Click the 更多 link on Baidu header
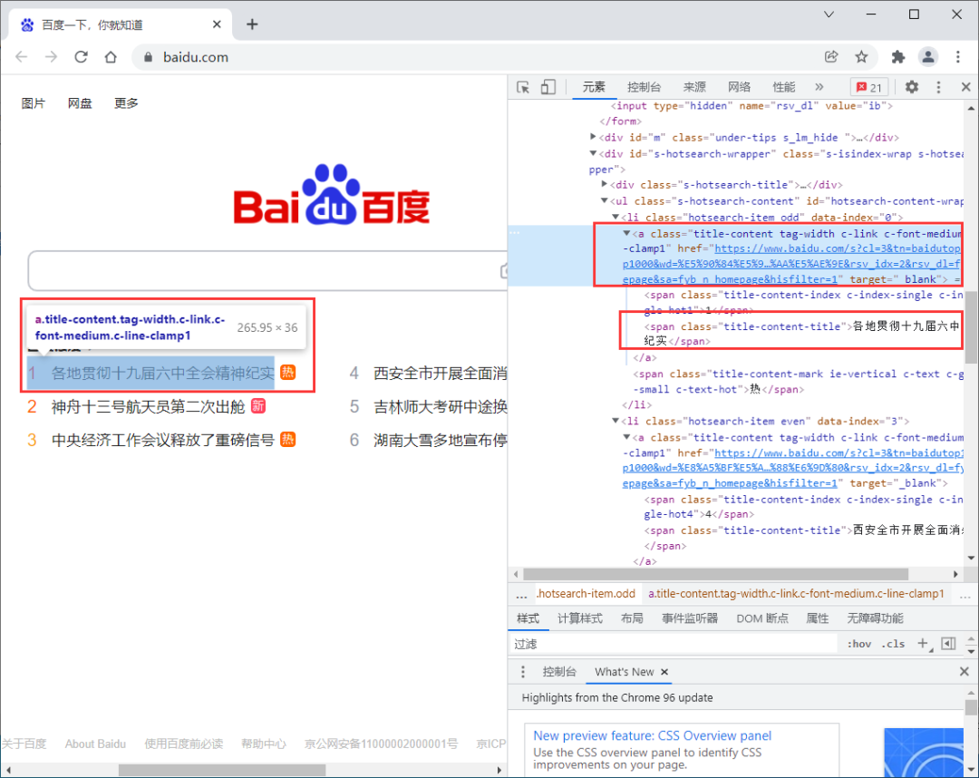The width and height of the screenshot is (979, 778). pos(126,103)
